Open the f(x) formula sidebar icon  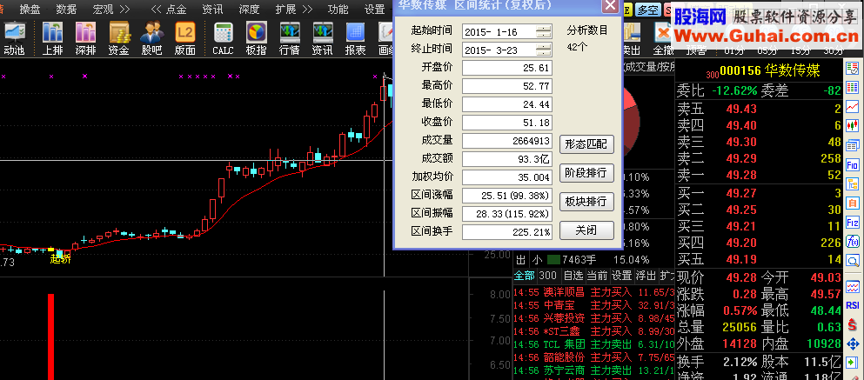click(x=853, y=241)
